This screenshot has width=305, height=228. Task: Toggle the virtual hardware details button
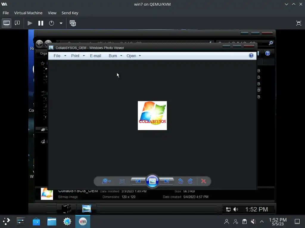click(x=17, y=23)
